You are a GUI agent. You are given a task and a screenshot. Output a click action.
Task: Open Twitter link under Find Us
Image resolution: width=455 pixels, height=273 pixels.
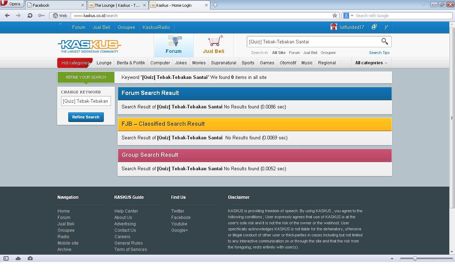(178, 211)
